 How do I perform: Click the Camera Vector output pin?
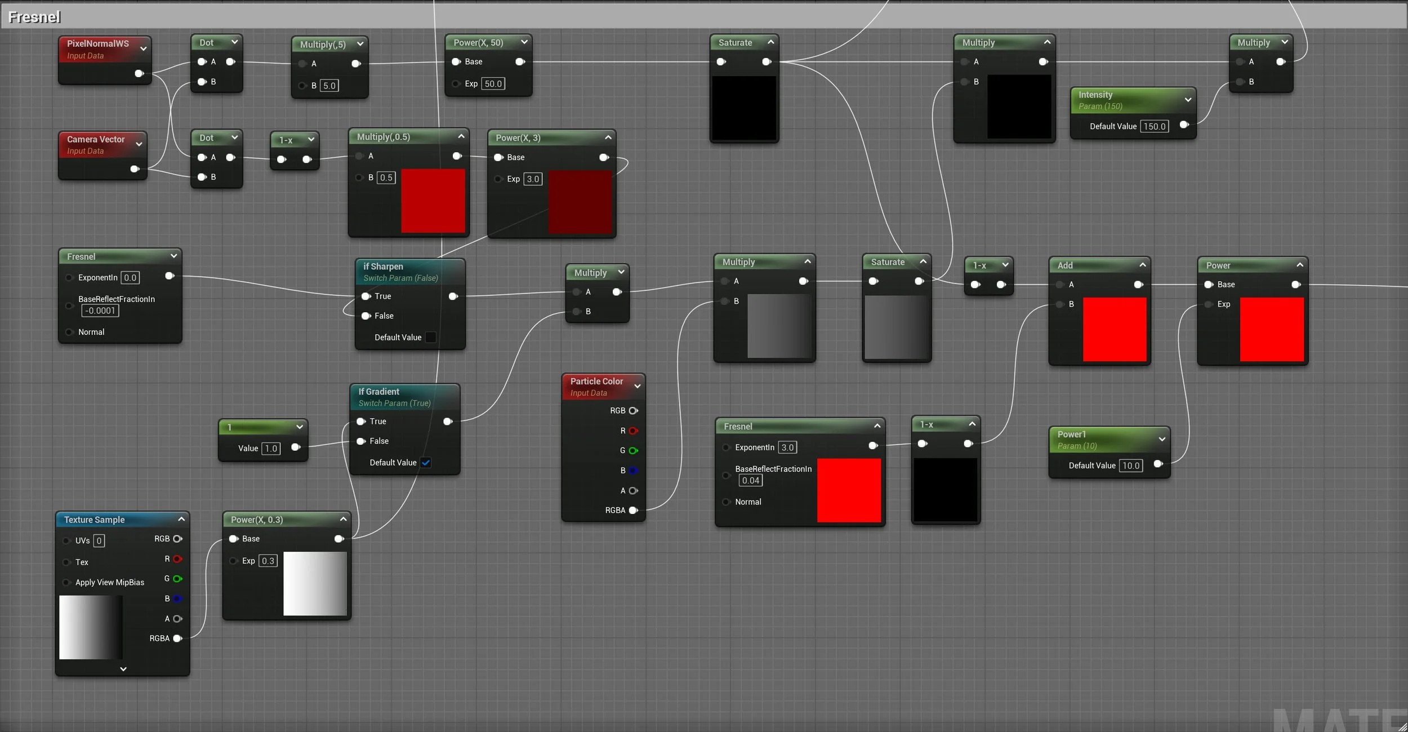tap(135, 168)
